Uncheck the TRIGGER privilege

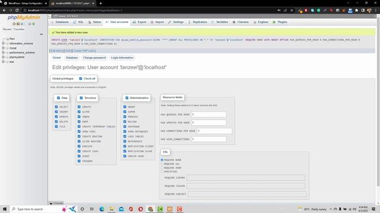click(x=79, y=161)
